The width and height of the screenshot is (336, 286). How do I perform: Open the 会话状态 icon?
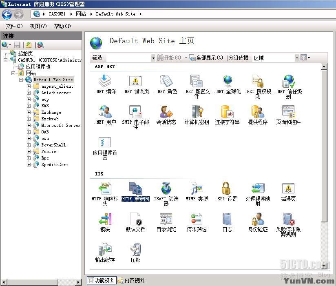pos(166,115)
